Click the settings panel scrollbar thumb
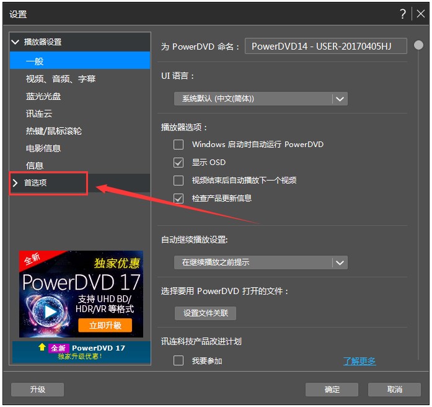Screen dimensions: 432x407 tap(418, 45)
